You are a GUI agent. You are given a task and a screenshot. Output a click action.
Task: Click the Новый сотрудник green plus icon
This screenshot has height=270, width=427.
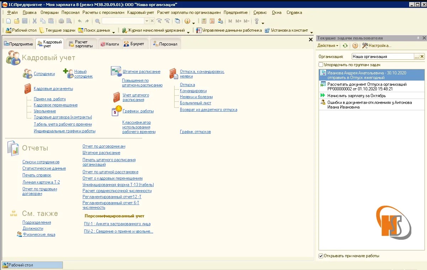click(x=68, y=74)
